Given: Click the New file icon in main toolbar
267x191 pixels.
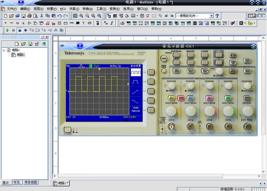Looking at the screenshot, I should [5, 16].
